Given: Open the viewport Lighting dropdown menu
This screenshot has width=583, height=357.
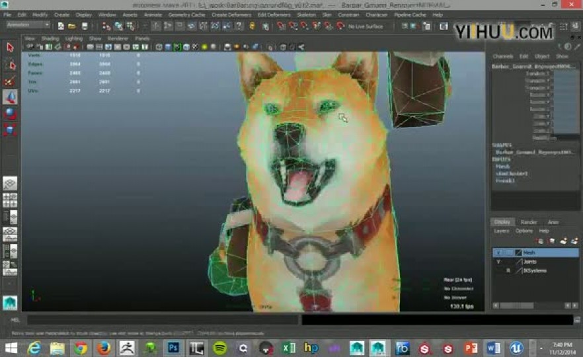Looking at the screenshot, I should click(73, 38).
